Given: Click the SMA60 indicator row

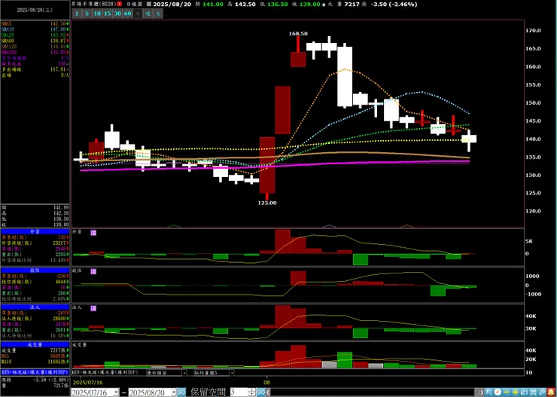Looking at the screenshot, I should (x=35, y=41).
